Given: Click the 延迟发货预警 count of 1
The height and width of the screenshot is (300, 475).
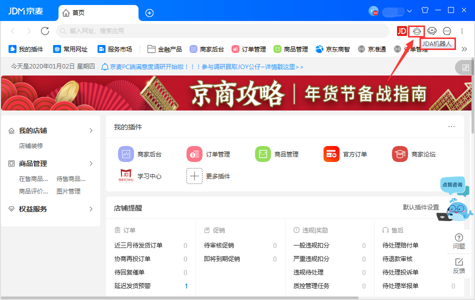Looking at the screenshot, I should click(186, 286).
